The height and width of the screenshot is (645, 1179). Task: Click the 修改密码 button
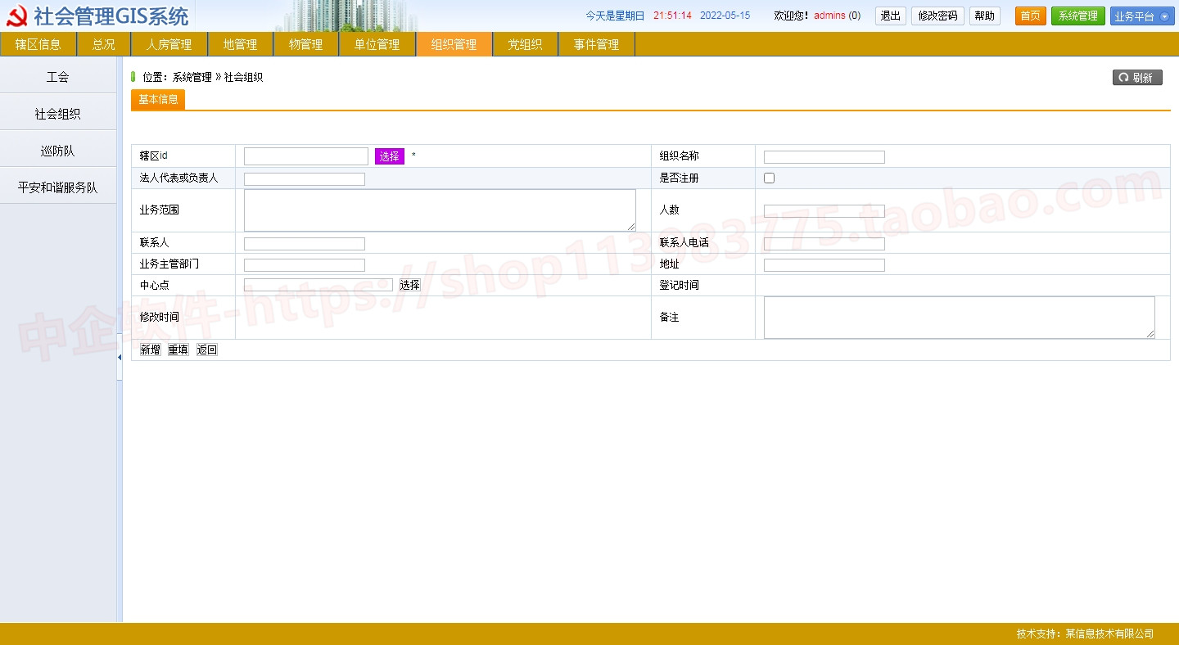tap(937, 16)
